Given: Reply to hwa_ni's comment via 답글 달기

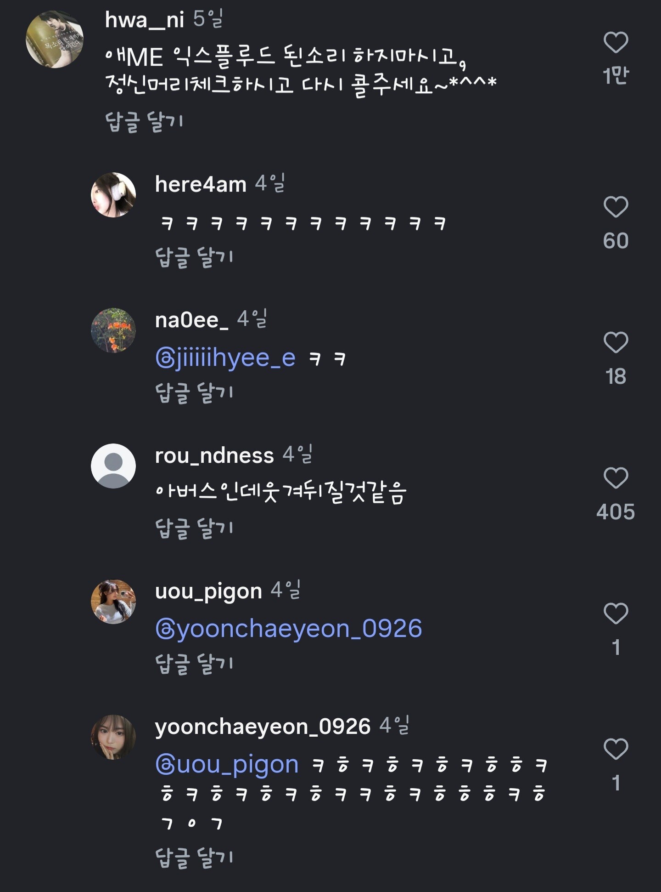Looking at the screenshot, I should pyautogui.click(x=144, y=122).
